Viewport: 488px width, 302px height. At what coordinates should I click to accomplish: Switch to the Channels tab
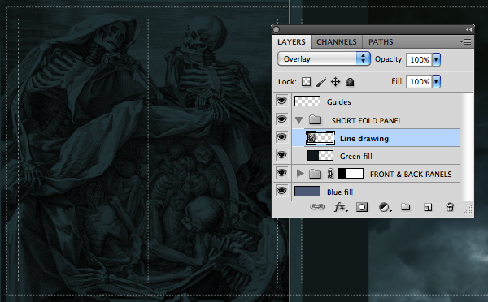click(337, 42)
